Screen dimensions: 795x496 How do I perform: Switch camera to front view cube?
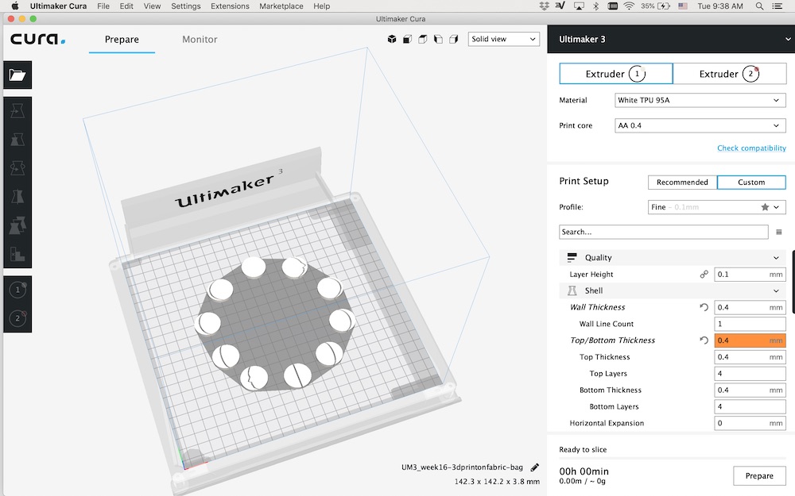(x=407, y=39)
